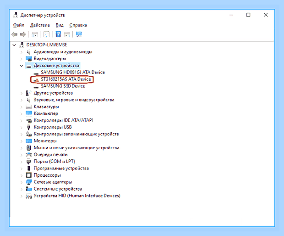
Task: Click the folder icon beside Системные устройства
Action: (x=28, y=189)
